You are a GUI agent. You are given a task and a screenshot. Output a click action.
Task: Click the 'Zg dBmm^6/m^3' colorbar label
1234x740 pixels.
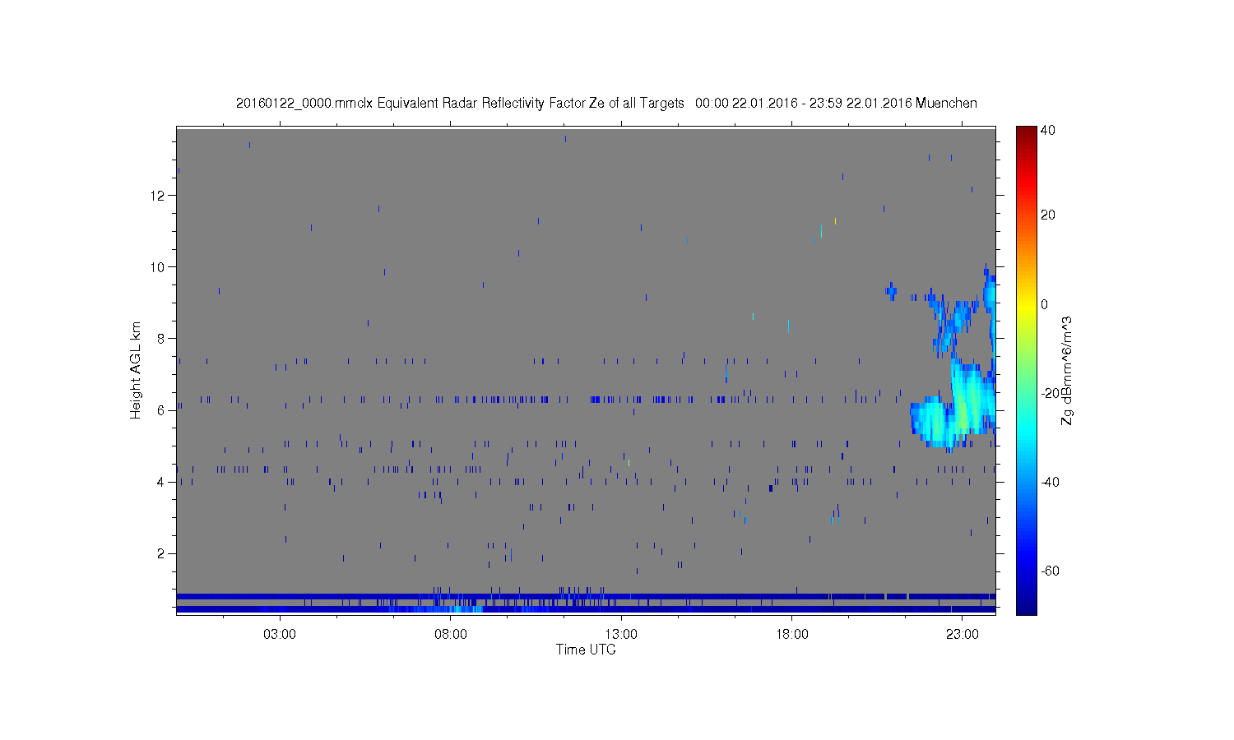pyautogui.click(x=1067, y=370)
